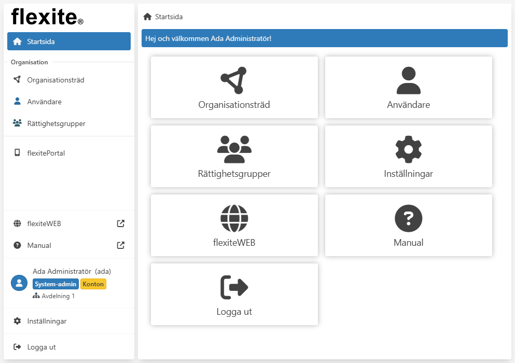Open the Manual sidebar link

coord(69,245)
